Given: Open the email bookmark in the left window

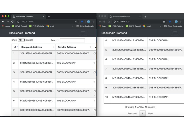Looking at the screenshot, I should point(51,26).
